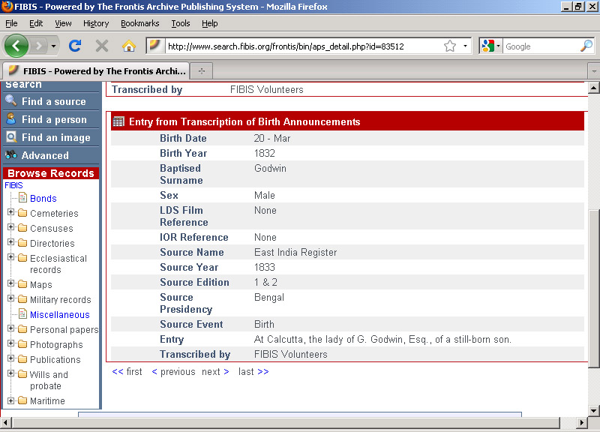600x432 pixels.
Task: Click the Find a person link
Action: (x=54, y=119)
